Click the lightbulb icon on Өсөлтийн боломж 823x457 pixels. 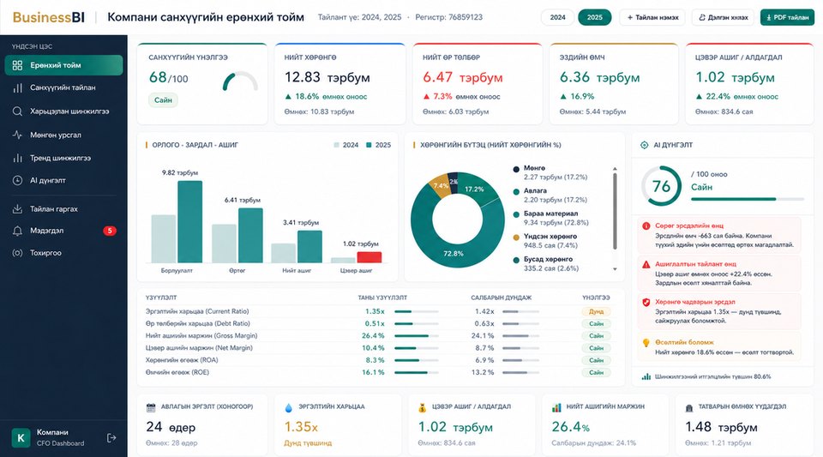(646, 343)
